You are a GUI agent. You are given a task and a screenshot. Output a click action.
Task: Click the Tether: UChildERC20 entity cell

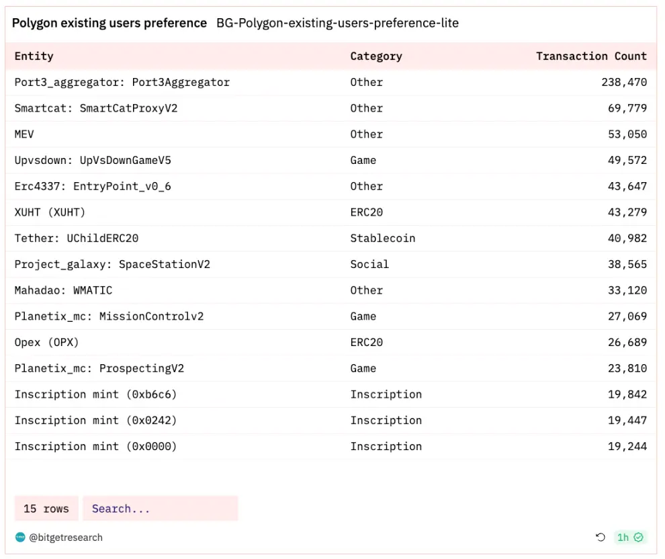coord(77,239)
